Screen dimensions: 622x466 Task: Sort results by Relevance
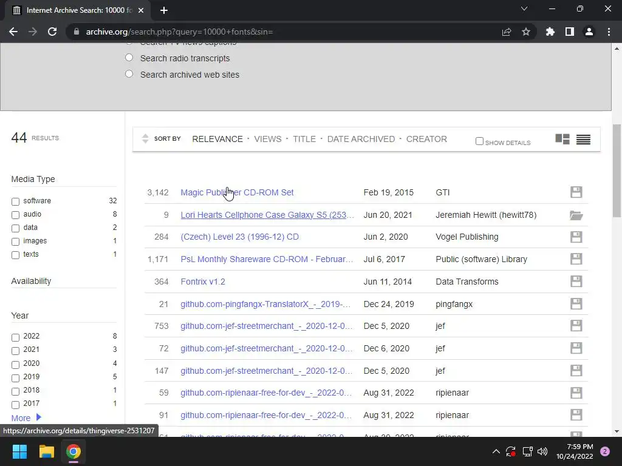pyautogui.click(x=217, y=139)
